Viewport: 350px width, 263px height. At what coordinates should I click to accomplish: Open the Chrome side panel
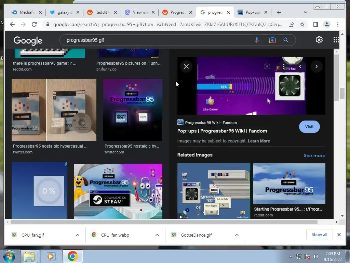315,24
